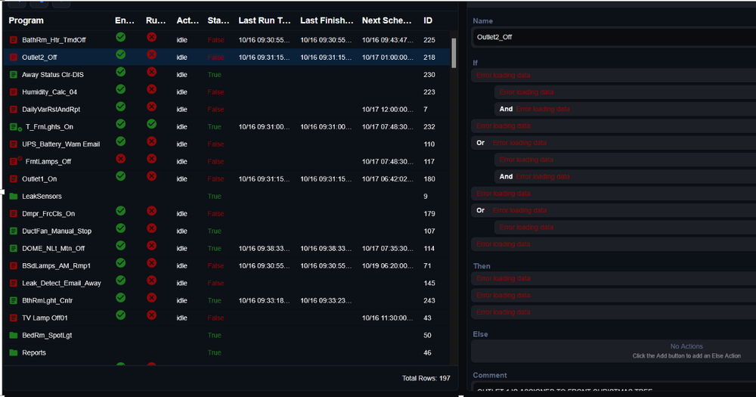Click the red run-at-startup X for DOME_NLt_Mtn_Off
756x397 pixels.
[151, 246]
